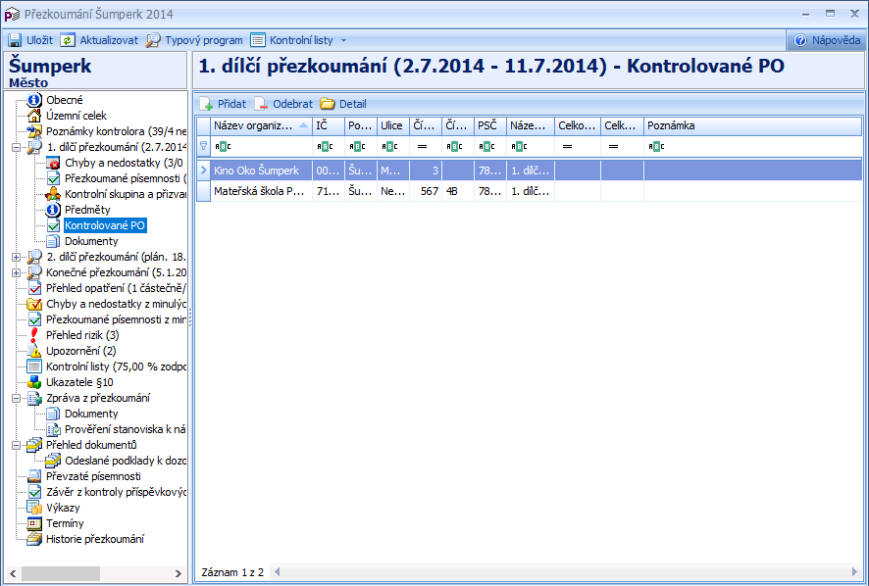Click the Kontrolní listy tree icon
Image resolution: width=869 pixels, height=586 pixels.
pos(34,366)
